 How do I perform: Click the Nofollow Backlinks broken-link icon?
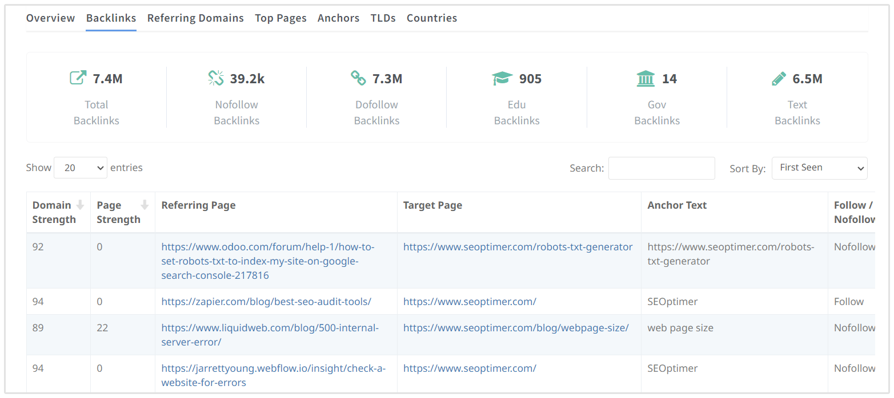pos(216,78)
